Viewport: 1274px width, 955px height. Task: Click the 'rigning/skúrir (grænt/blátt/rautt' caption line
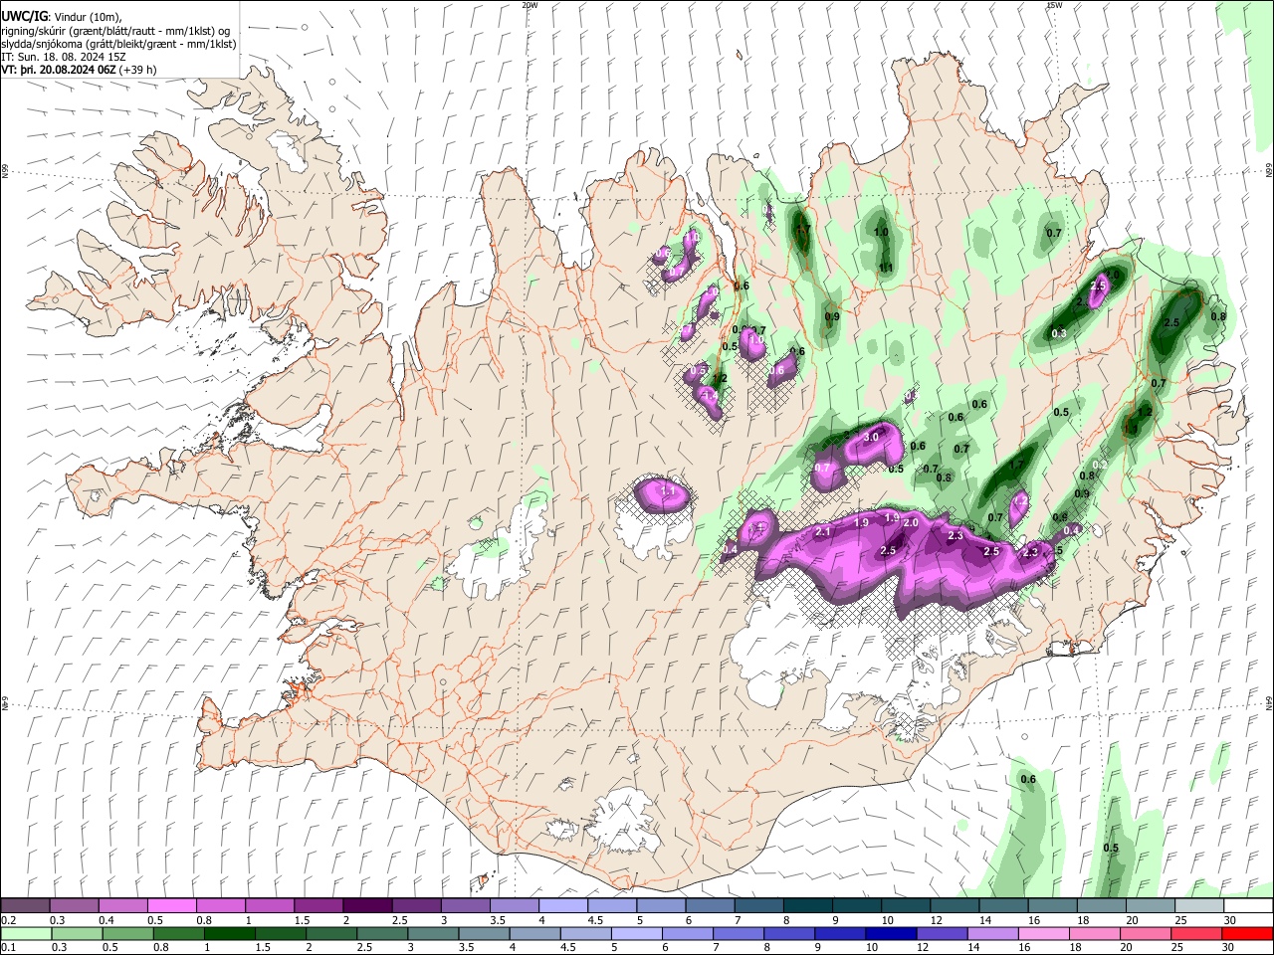pos(115,31)
